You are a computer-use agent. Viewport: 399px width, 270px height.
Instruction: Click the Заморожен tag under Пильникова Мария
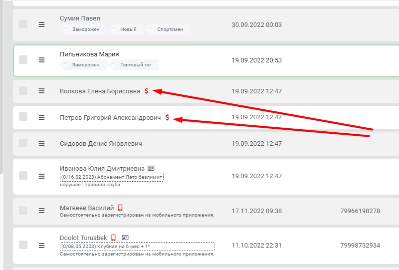pyautogui.click(x=83, y=65)
